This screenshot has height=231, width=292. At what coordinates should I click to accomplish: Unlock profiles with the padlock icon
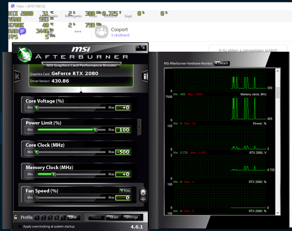click(16, 217)
